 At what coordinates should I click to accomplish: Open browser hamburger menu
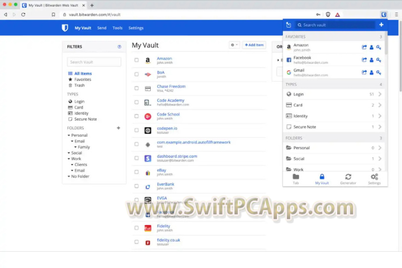coord(396,15)
